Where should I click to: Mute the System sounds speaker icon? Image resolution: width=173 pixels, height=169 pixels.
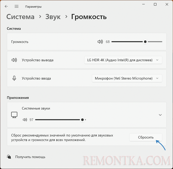(25, 120)
